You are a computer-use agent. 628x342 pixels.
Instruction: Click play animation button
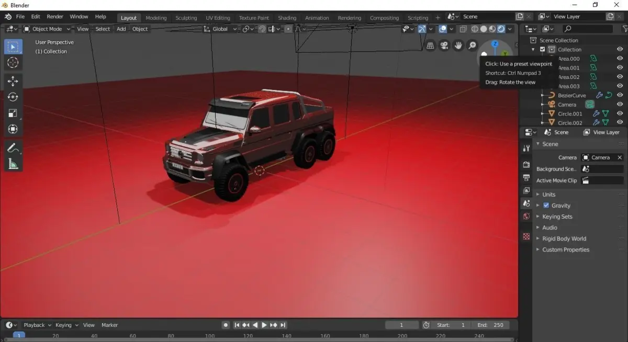(x=264, y=325)
